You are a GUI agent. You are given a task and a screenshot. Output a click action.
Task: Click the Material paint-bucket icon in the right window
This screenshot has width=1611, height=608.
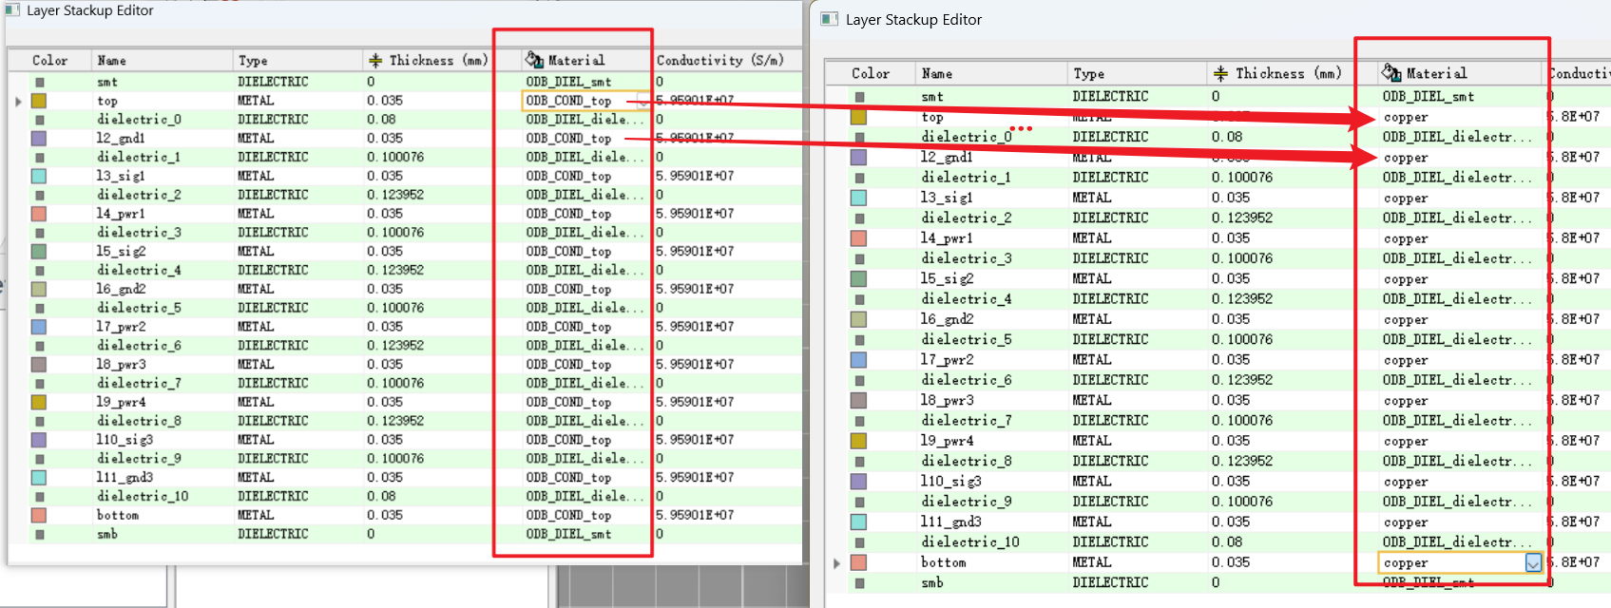click(1391, 72)
